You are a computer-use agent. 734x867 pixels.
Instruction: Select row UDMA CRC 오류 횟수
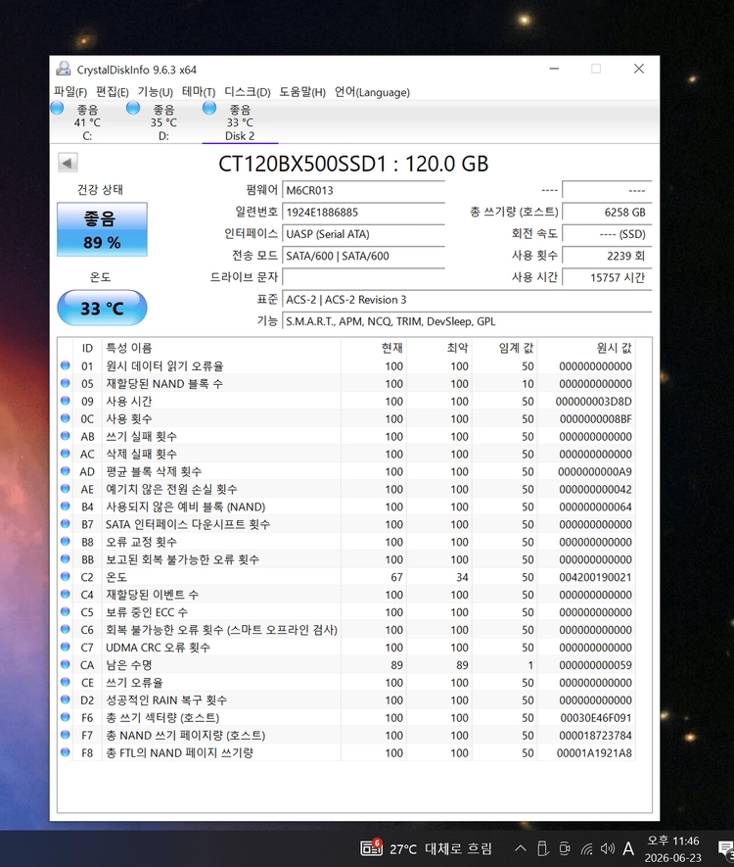coord(346,647)
